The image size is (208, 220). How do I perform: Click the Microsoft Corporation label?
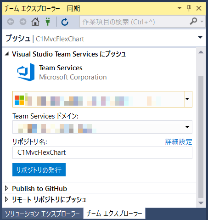click(73, 77)
